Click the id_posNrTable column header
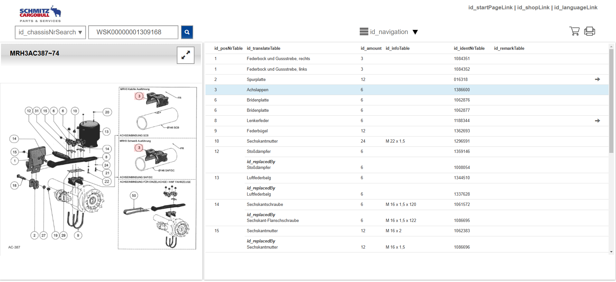Viewport: 616px width, 282px height. click(228, 48)
